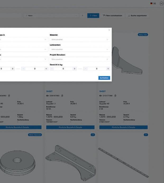164x183 pixels.
Task: Click open-in-new icon badge on long strip card
Action: tap(146, 135)
